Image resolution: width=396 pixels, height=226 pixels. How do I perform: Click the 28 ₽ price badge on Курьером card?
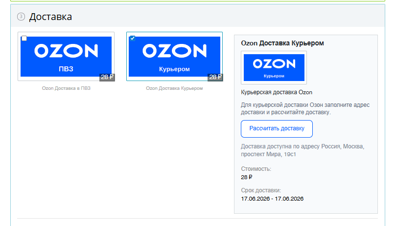click(x=215, y=77)
